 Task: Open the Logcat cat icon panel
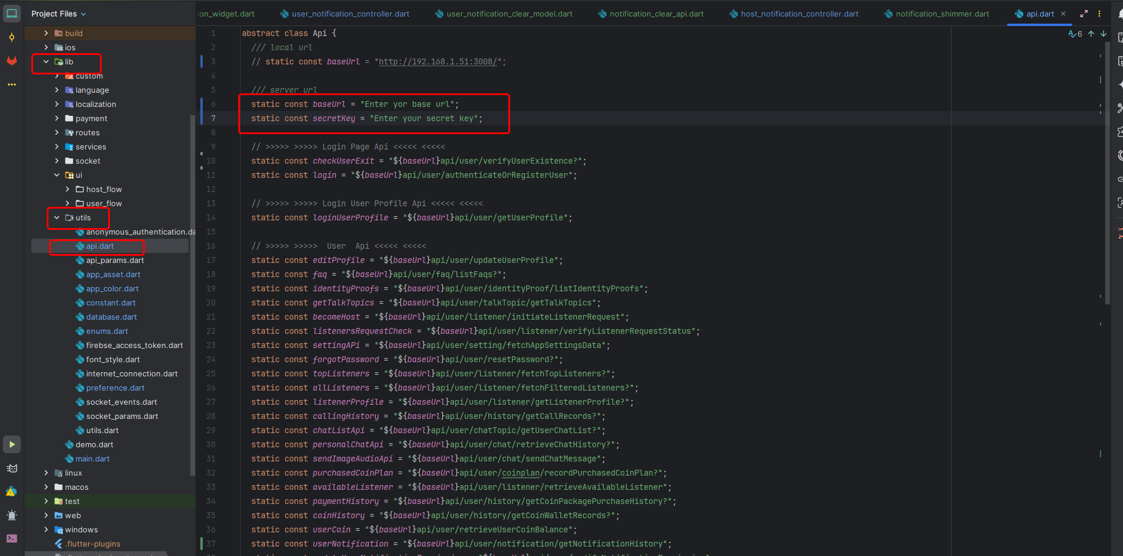tap(12, 469)
